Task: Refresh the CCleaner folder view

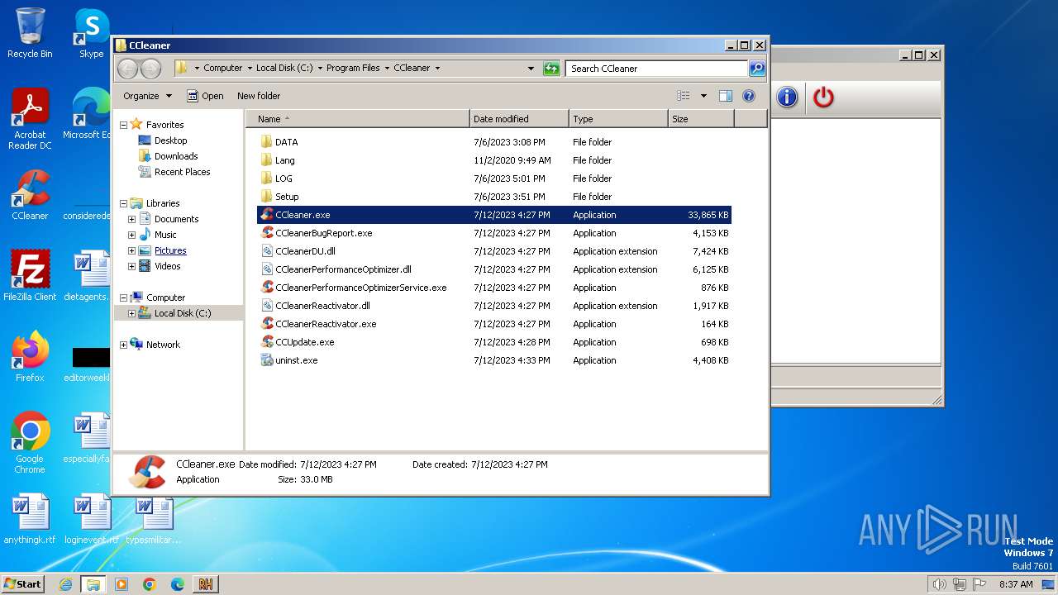Action: pyautogui.click(x=551, y=69)
